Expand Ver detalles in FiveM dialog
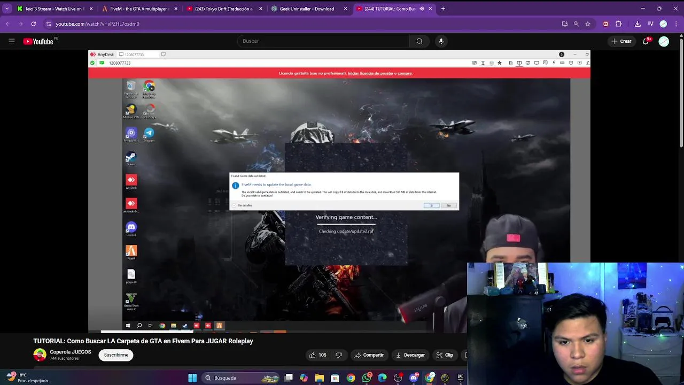 point(242,205)
